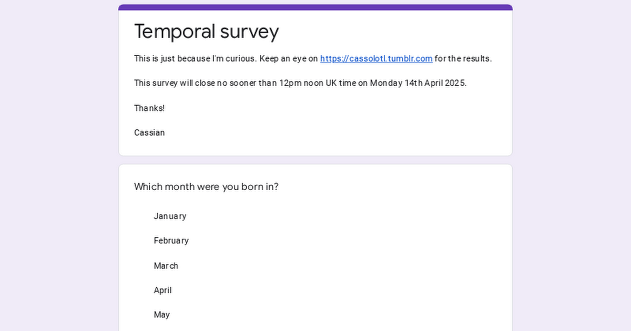Click the birth month question text
This screenshot has width=631, height=331.
pyautogui.click(x=206, y=187)
